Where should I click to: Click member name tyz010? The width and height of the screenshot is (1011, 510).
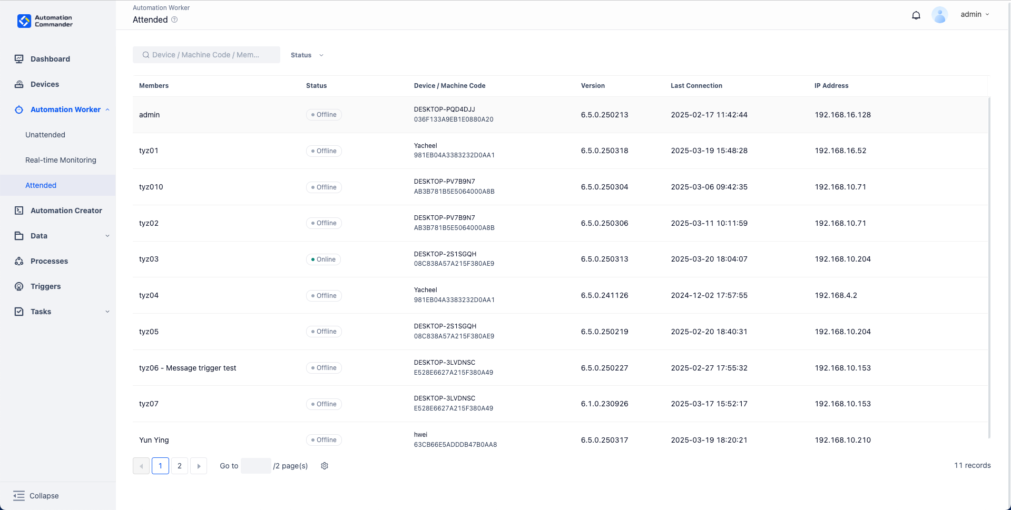(x=151, y=187)
